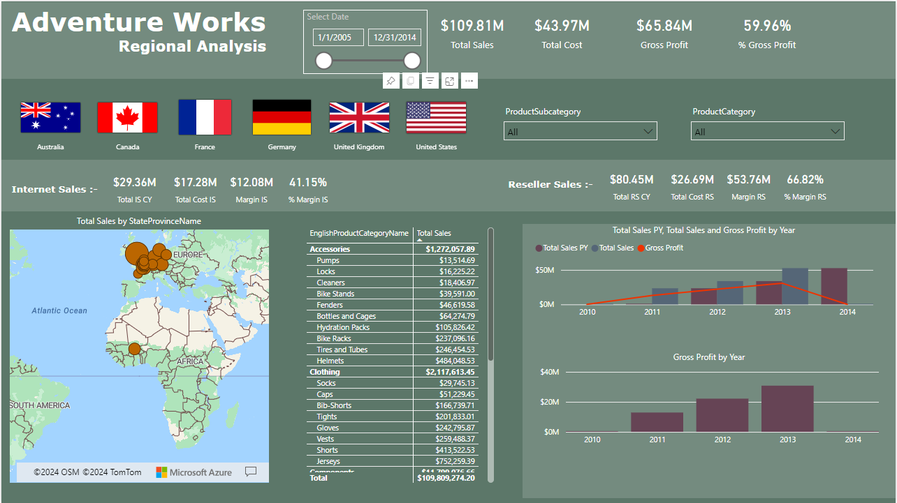Open the filters icon on the slicer

point(430,81)
